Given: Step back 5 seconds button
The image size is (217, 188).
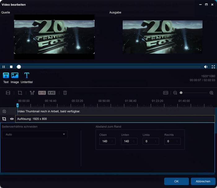Looking at the screenshot, I should coord(42,93).
